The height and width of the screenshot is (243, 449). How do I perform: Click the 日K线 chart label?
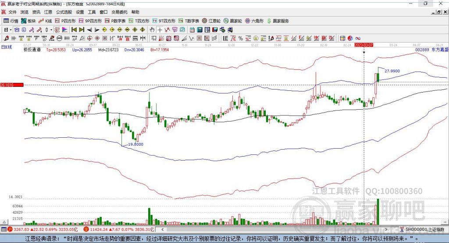[6, 47]
